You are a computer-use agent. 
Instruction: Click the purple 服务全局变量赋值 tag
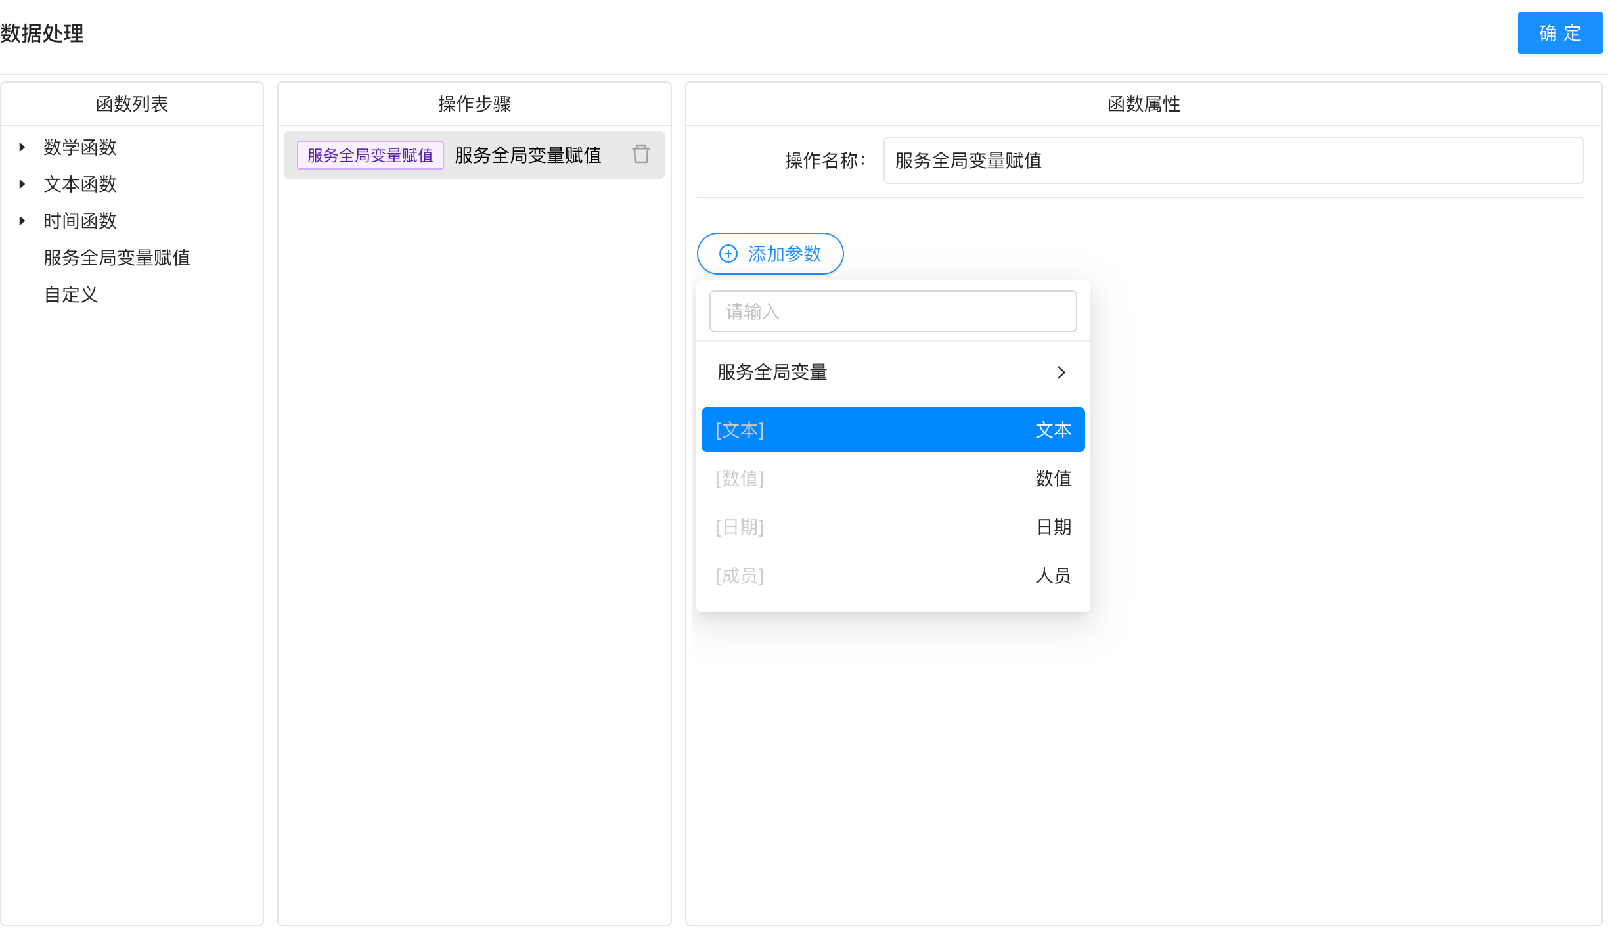click(x=370, y=155)
